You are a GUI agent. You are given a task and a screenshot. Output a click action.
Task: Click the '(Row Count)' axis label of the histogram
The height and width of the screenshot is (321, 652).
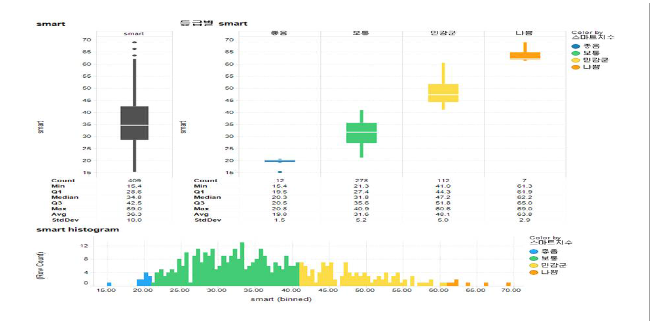[x=40, y=265]
